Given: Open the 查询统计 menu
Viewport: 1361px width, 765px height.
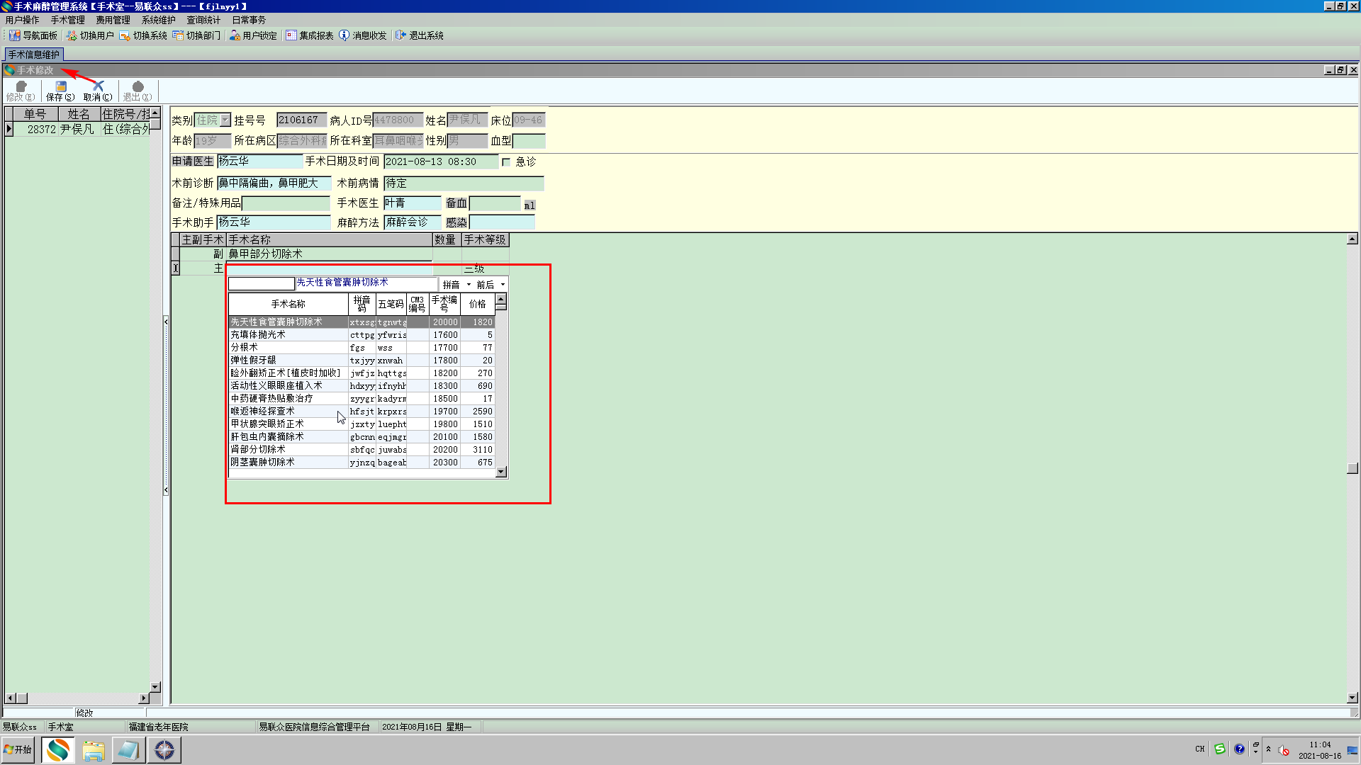Looking at the screenshot, I should click(x=203, y=20).
